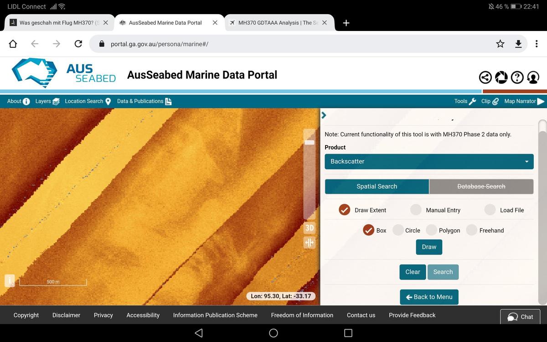Screen dimensions: 547x342
Task: Switch the map to 3D view
Action: click(x=310, y=228)
